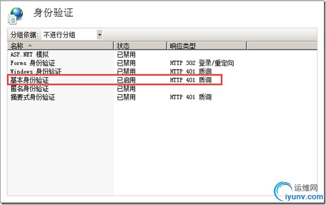Click the 不进行分组 combo box text
Screen dimensions: 326x205
pos(59,35)
